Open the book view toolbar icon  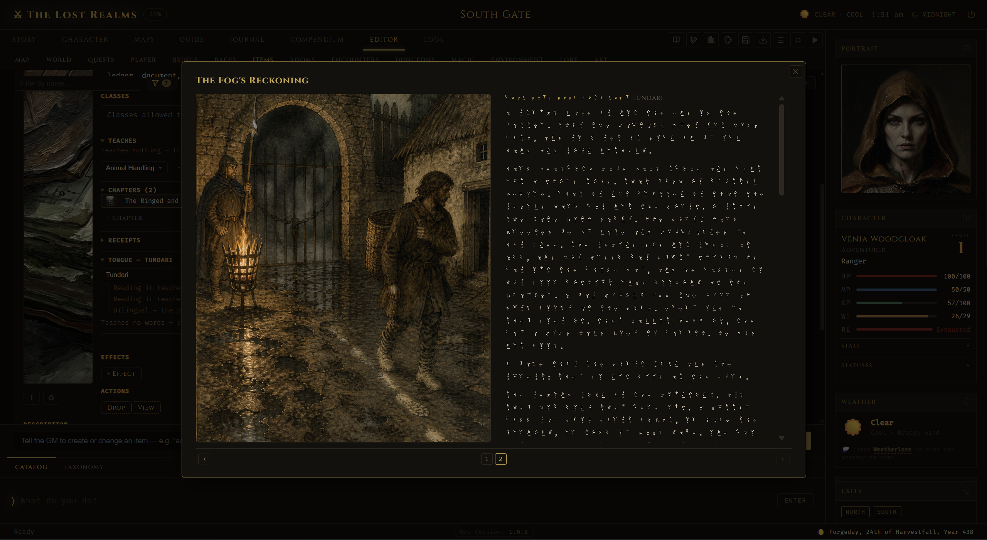676,40
